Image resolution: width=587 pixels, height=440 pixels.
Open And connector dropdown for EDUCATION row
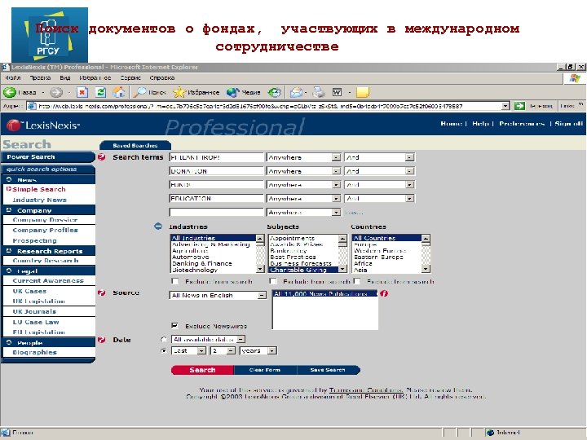(x=410, y=198)
